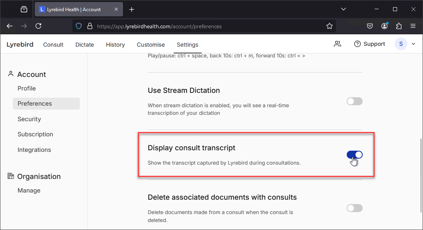Turn off Display consult transcript toggle

click(x=354, y=155)
